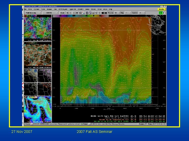The height and width of the screenshot is (141, 189).
Task: Click the North America inset map
Action: [x=156, y=25]
